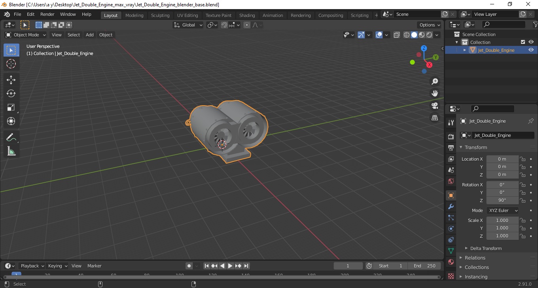This screenshot has height=288, width=538.
Task: Open the Output properties tab
Action: click(451, 148)
